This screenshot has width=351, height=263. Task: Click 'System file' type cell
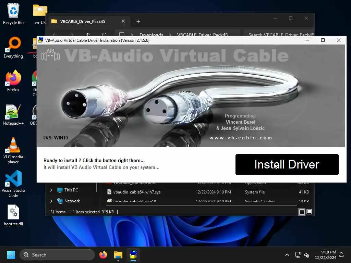[x=255, y=192]
